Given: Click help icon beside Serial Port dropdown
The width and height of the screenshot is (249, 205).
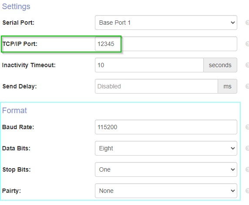Looking at the screenshot, I should (x=247, y=23).
